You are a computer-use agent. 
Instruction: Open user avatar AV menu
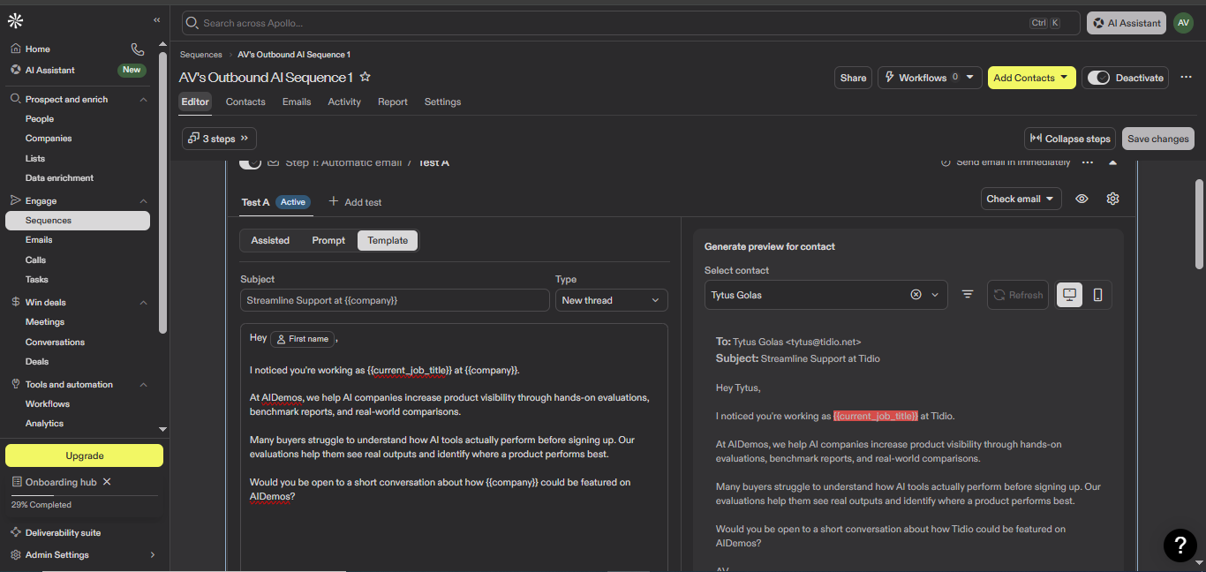pos(1183,23)
